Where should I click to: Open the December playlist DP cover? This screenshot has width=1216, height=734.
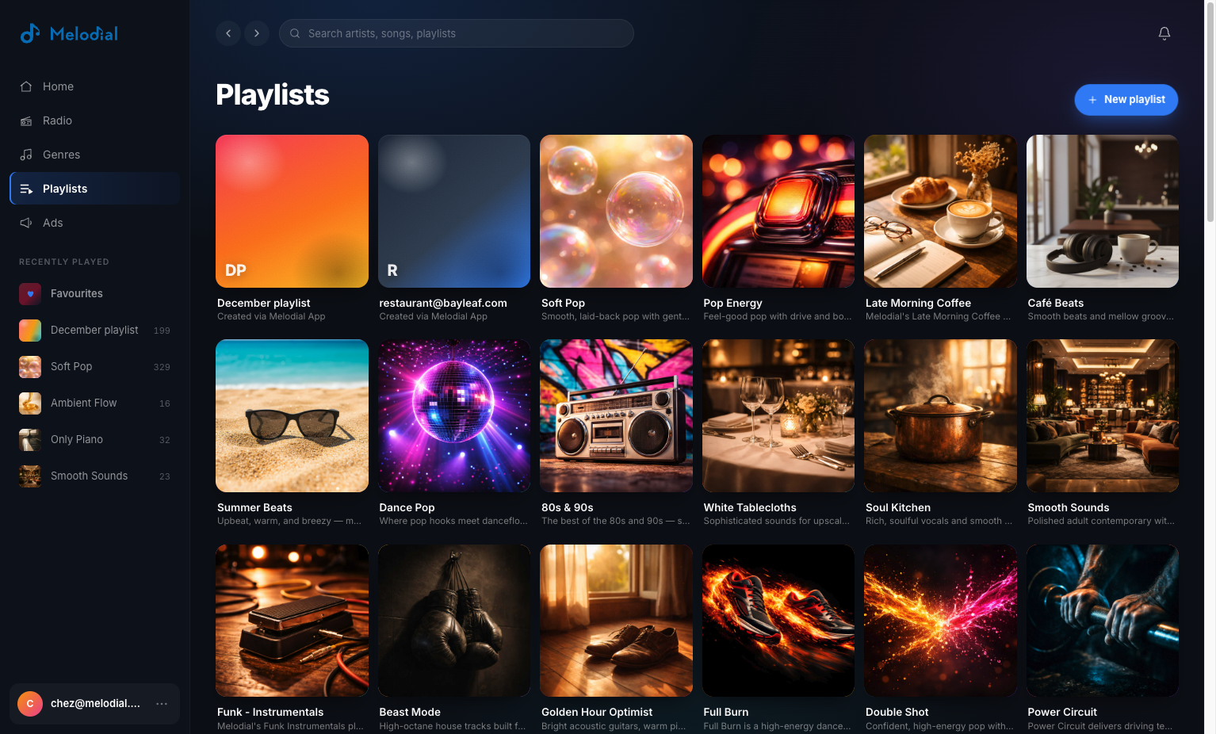click(292, 211)
